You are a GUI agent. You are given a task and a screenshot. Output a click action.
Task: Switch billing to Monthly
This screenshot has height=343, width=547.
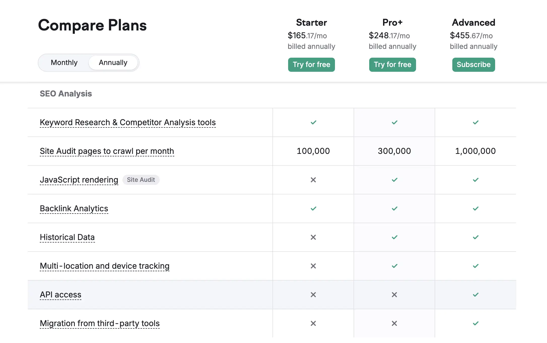[64, 62]
